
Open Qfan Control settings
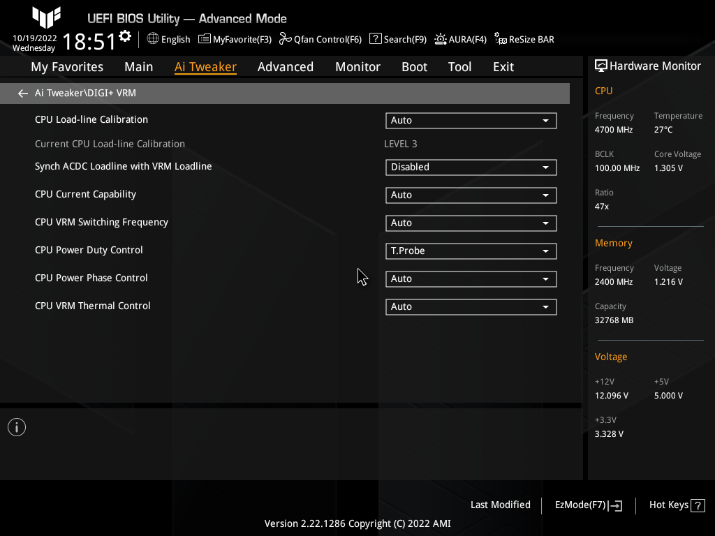tap(320, 39)
